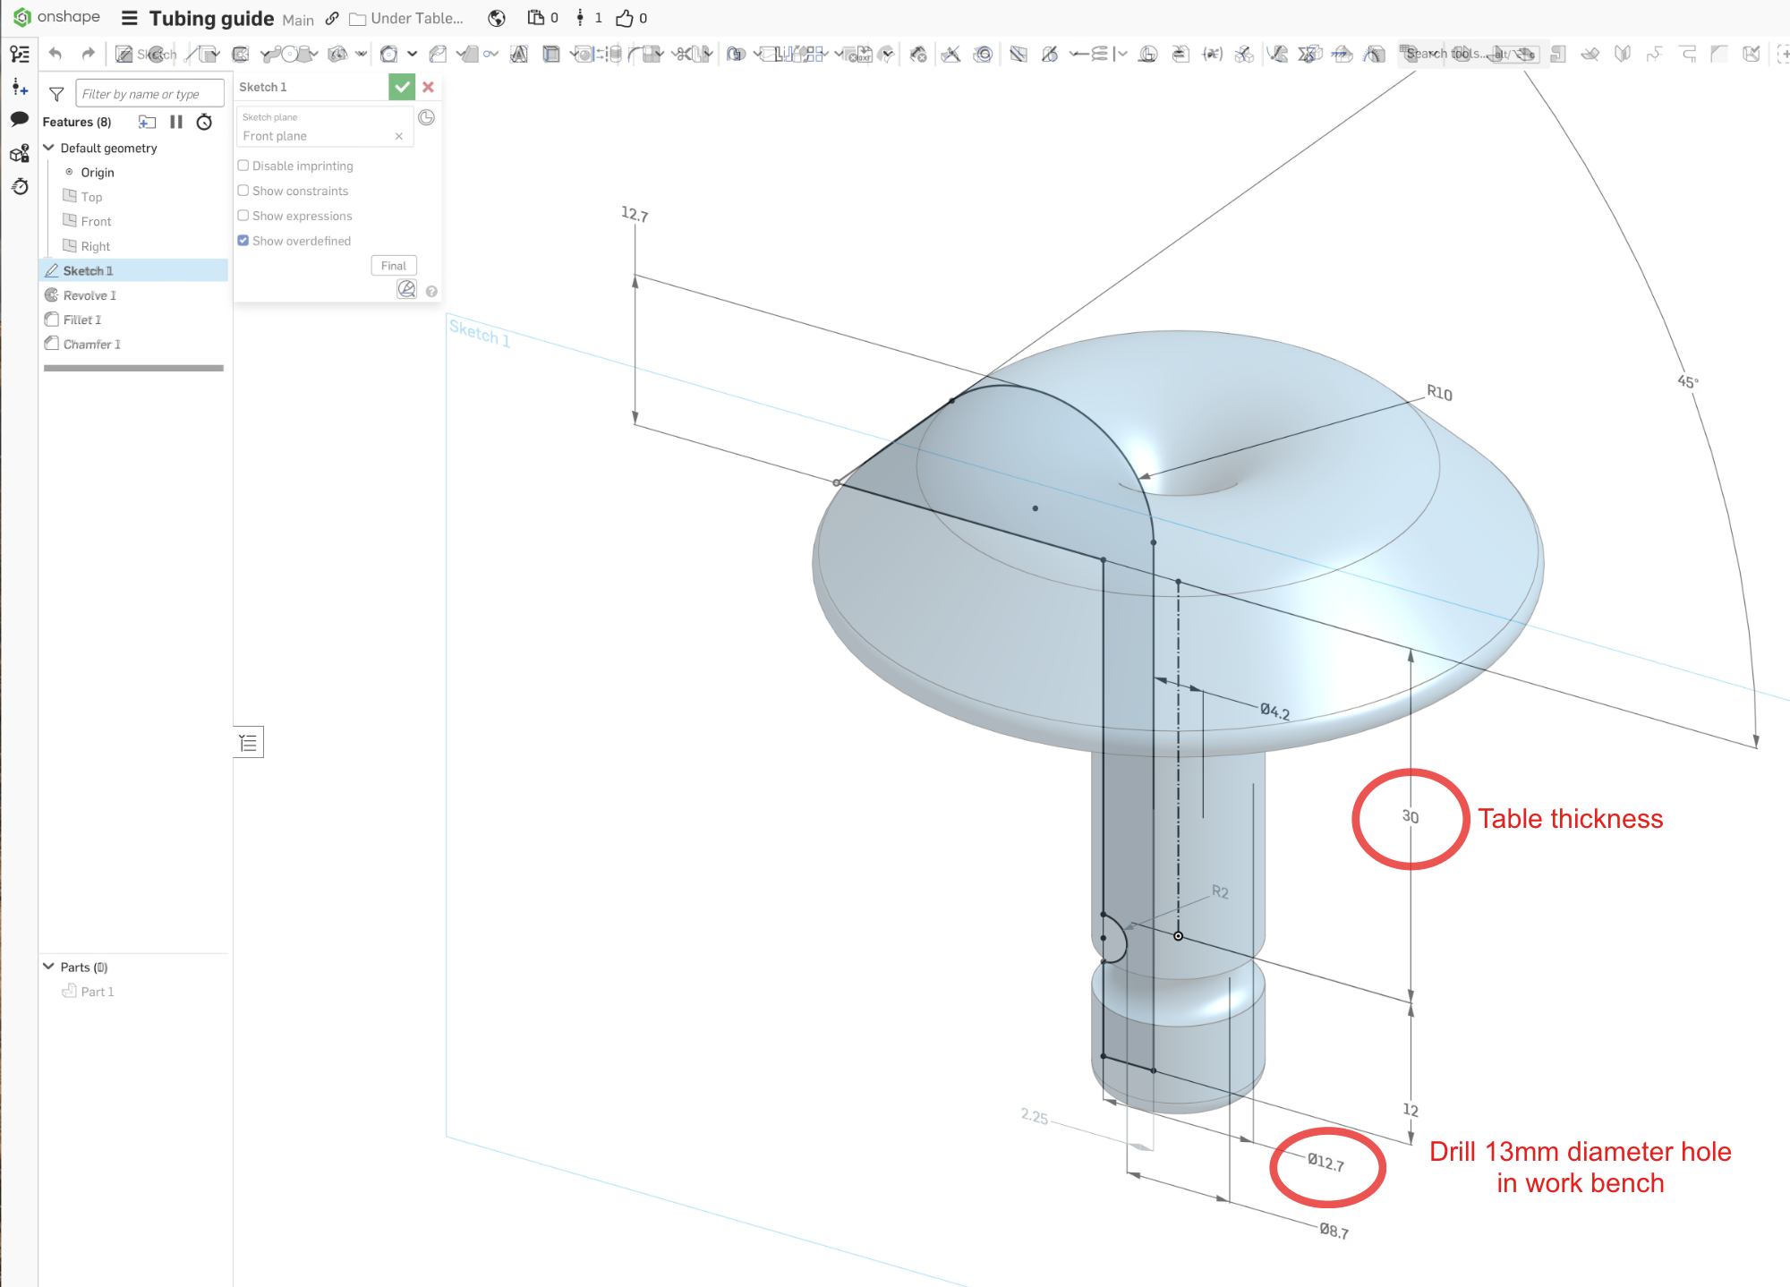Open the feature list filter icon
The height and width of the screenshot is (1287, 1790).
56,94
